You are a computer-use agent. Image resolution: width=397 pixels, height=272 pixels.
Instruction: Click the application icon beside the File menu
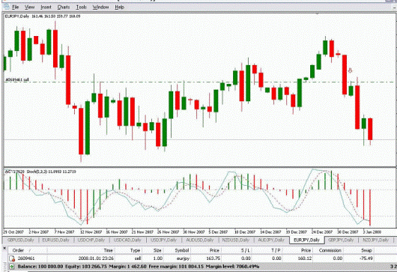tap(6, 7)
